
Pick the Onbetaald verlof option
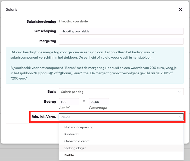coord(77,141)
